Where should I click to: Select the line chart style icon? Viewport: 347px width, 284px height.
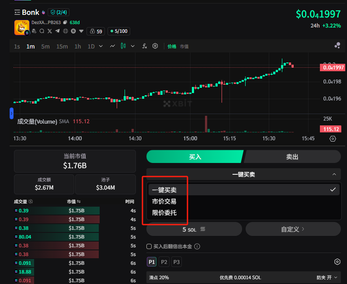pos(112,46)
